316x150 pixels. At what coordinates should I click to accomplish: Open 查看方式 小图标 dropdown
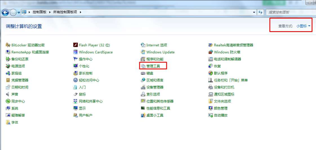[303, 26]
